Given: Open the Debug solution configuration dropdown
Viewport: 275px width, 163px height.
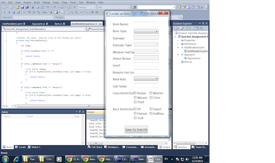Looking at the screenshot, I should (x=87, y=7).
